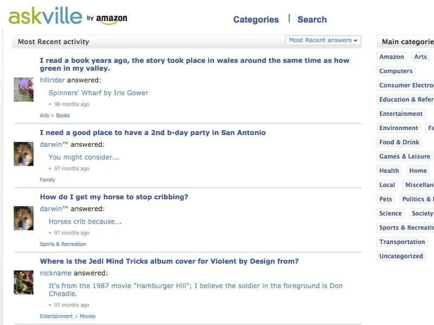Open the horse cribbing question
This screenshot has height=325, width=434.
[114, 197]
